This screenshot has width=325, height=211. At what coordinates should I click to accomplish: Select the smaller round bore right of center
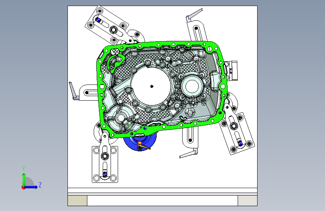click(x=192, y=86)
